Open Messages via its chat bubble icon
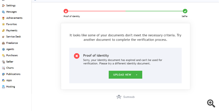 pyautogui.click(x=3, y=12)
